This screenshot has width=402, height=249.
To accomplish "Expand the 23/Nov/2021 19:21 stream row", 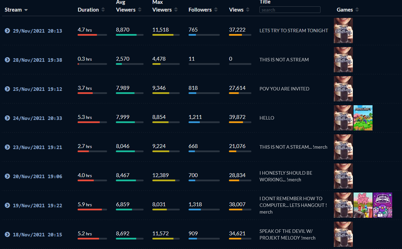I will (7, 147).
